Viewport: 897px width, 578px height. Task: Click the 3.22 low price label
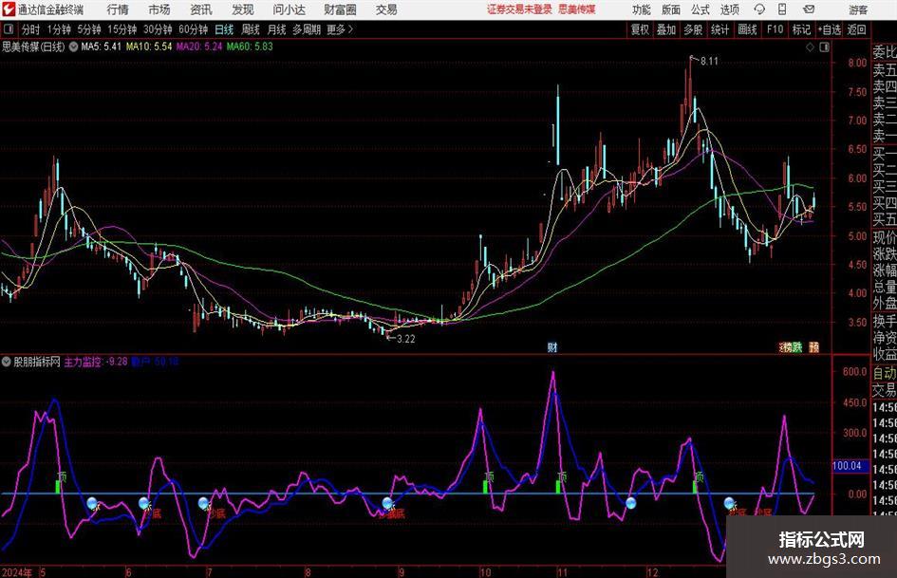(405, 339)
